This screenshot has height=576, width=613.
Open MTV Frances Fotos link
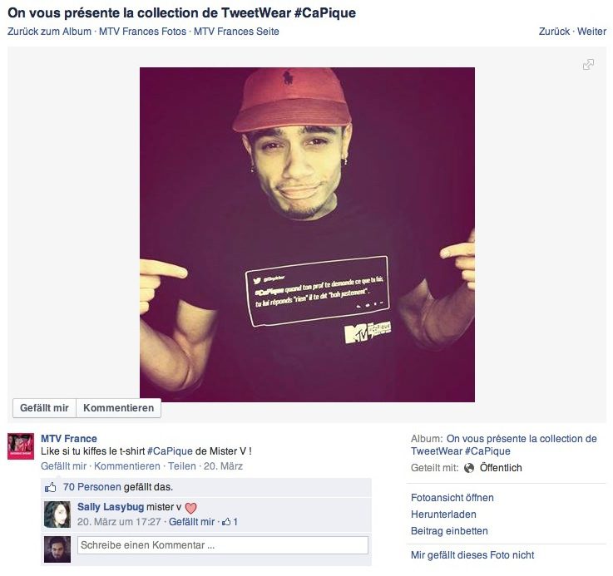142,32
